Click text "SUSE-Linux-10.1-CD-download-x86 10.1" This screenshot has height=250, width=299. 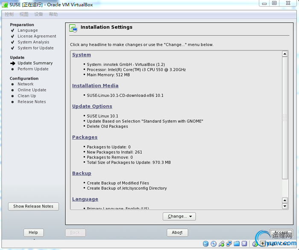[125, 96]
